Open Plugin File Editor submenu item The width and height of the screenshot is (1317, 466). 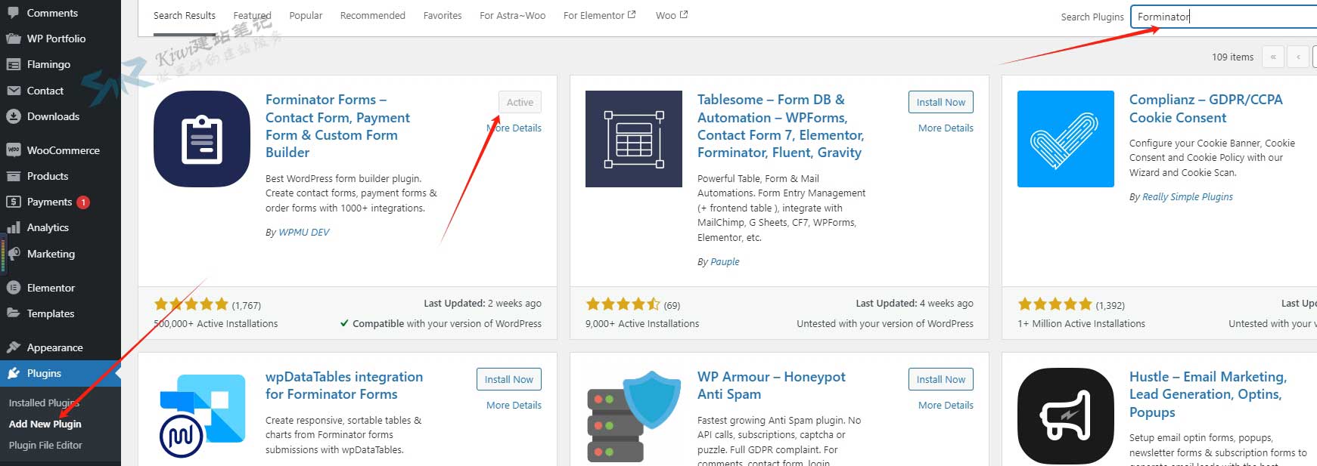click(45, 446)
